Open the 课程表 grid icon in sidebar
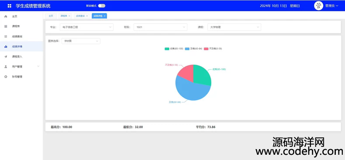345x160 pixels. point(6,26)
